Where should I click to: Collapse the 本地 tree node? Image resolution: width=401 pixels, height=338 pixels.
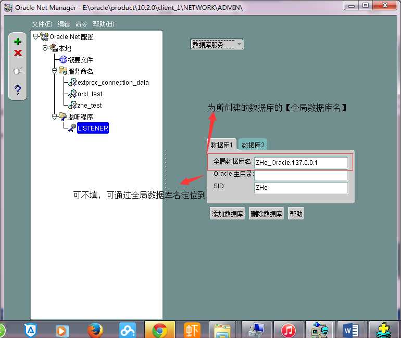click(45, 48)
